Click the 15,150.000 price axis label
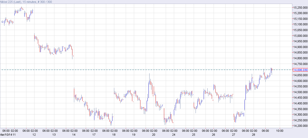The height and width of the screenshot is (138, 308). click(x=300, y=19)
